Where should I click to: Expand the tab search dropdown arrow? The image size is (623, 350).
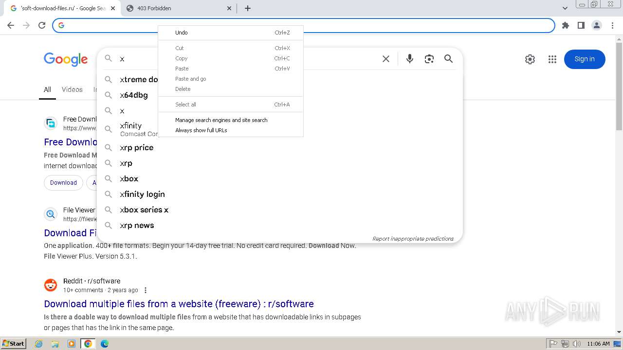tap(565, 8)
